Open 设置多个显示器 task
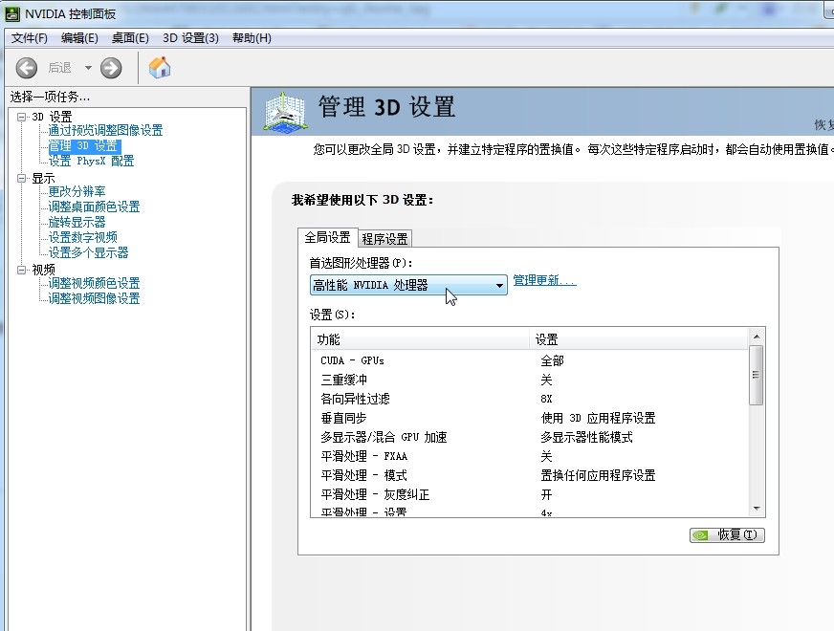834x631 pixels. pos(88,253)
